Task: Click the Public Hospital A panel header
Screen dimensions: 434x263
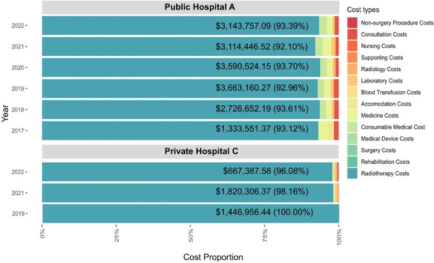Action: point(191,7)
